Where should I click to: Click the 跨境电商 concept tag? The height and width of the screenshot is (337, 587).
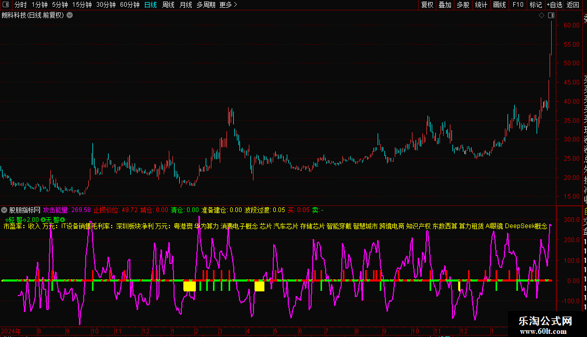(392, 226)
